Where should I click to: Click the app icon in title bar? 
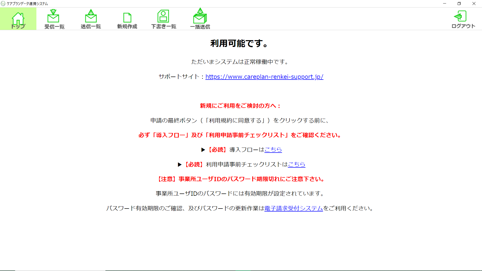coord(3,4)
